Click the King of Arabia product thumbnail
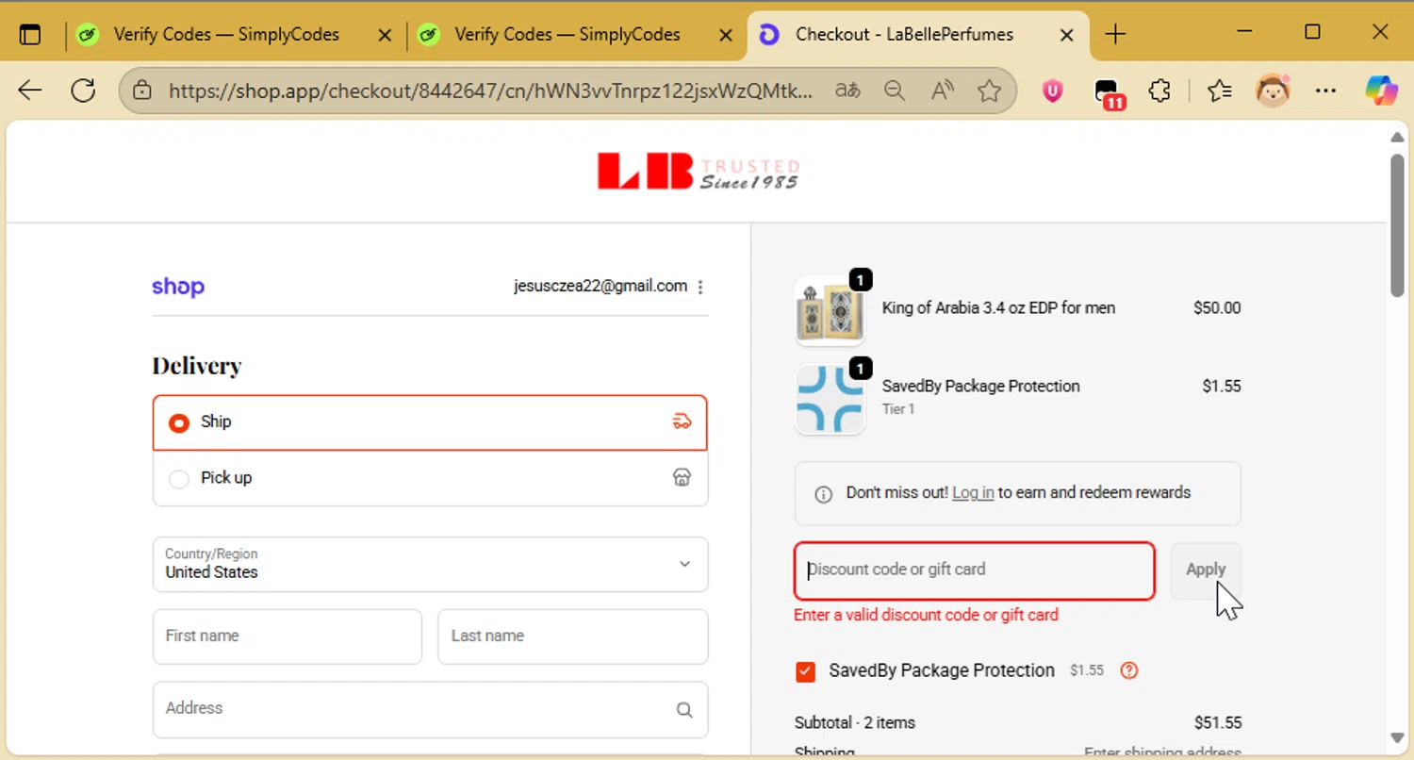 coord(830,310)
